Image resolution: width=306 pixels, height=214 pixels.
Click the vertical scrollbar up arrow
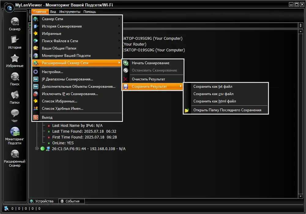pos(300,31)
